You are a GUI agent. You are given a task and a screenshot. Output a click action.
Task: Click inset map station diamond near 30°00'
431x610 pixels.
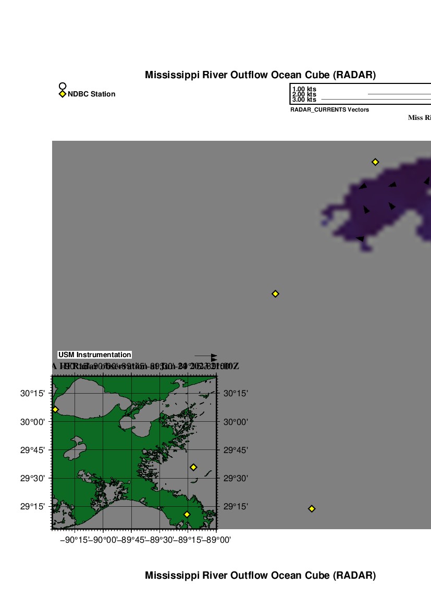(x=55, y=410)
